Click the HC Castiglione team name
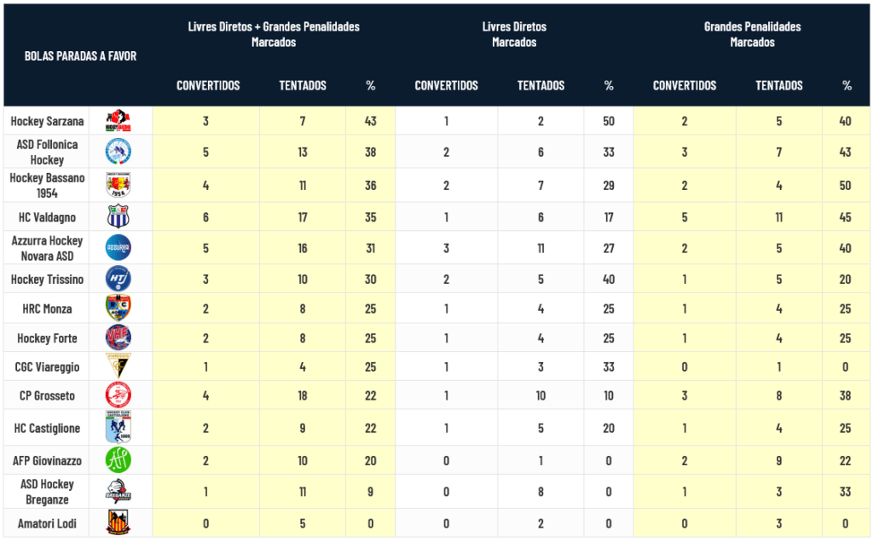873x542 pixels. [47, 428]
